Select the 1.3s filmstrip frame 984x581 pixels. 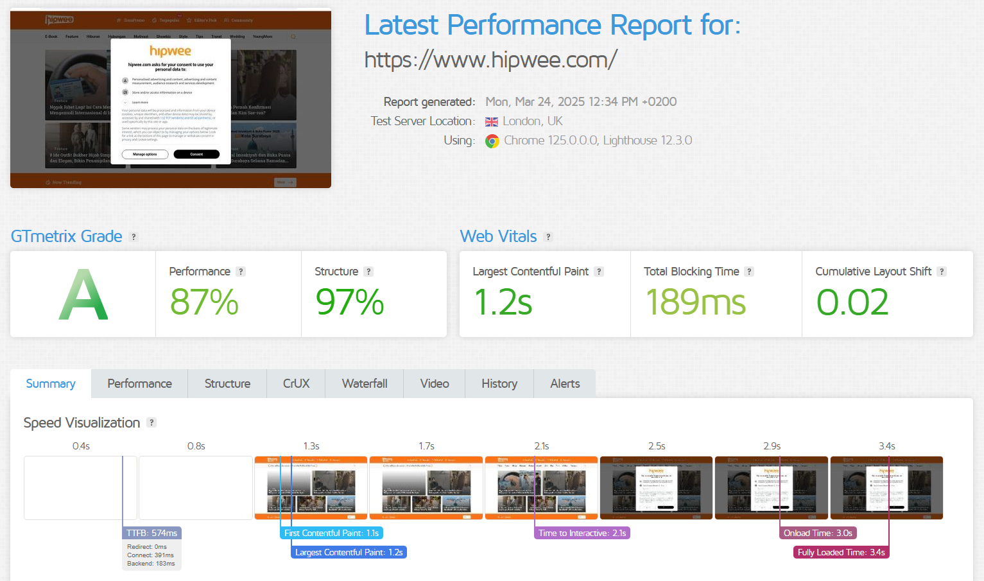click(311, 488)
